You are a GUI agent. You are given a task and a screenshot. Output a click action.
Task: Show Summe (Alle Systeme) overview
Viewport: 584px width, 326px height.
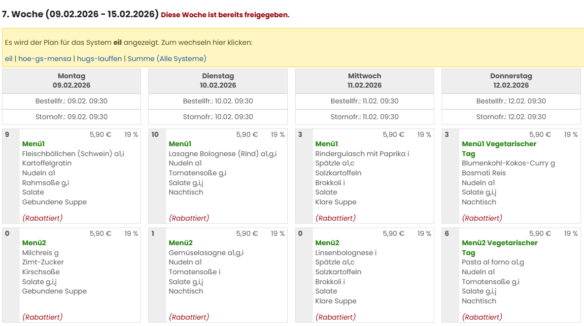[x=167, y=59]
